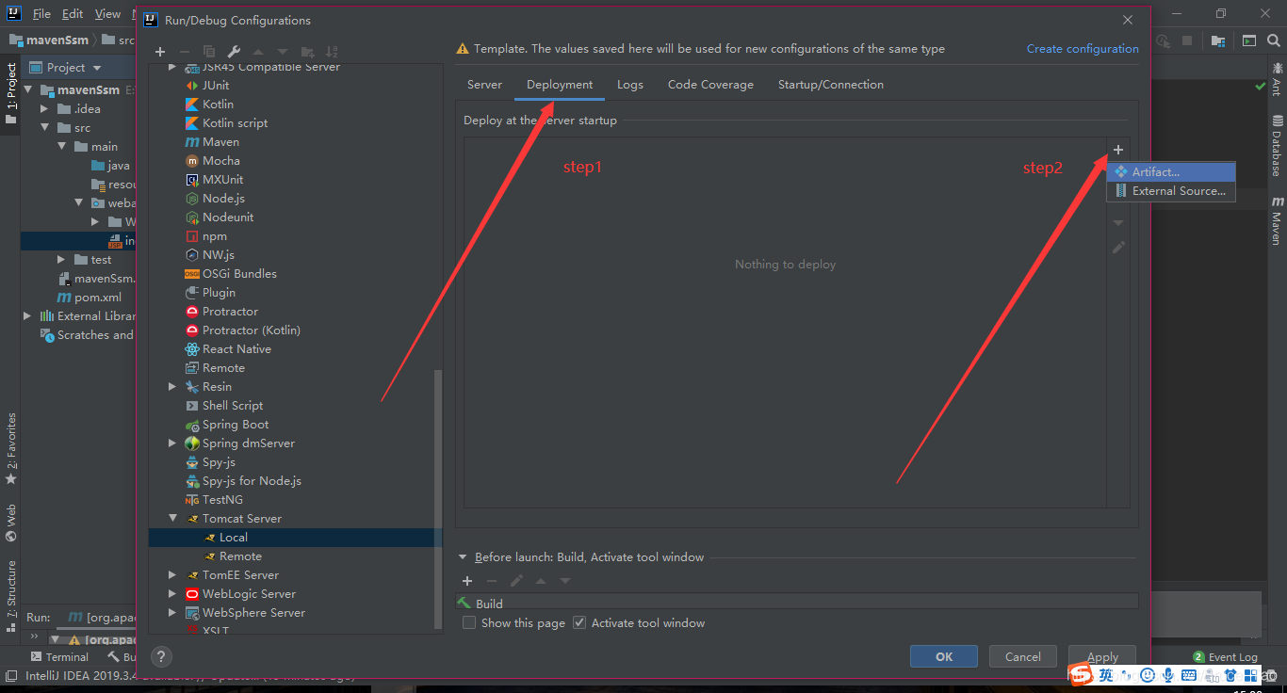The image size is (1287, 693).
Task: Select Shell Script template
Action: pos(224,406)
